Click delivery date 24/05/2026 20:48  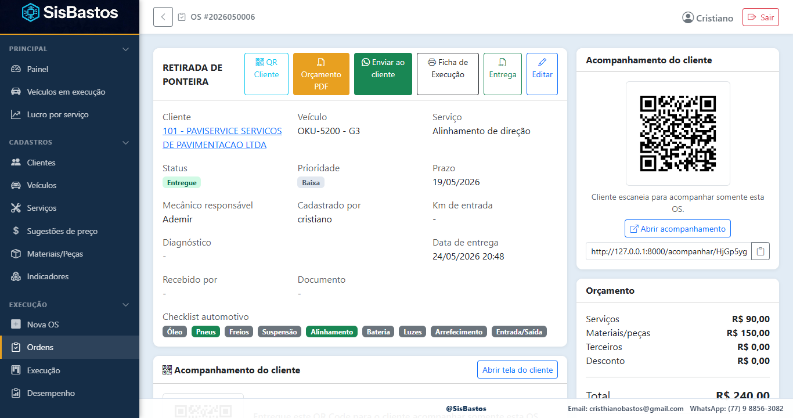pyautogui.click(x=468, y=257)
